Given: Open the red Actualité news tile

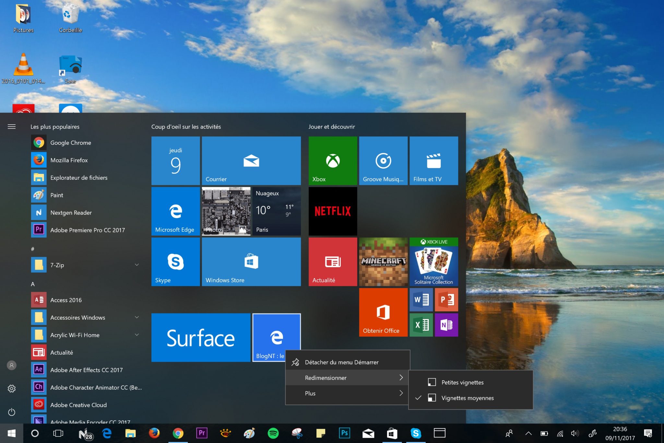Looking at the screenshot, I should point(333,262).
